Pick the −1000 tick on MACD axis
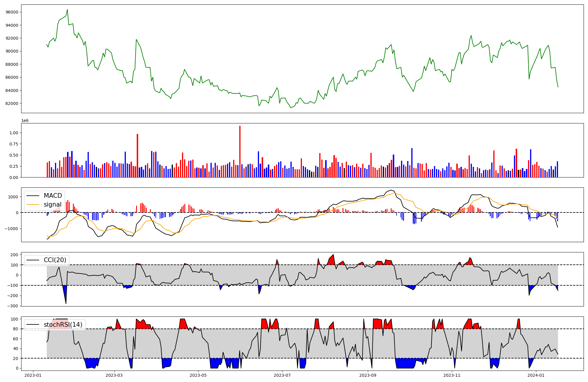The width and height of the screenshot is (588, 382). tap(12, 229)
